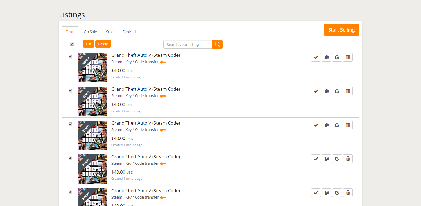
Task: Click the Start Selling button
Action: click(x=341, y=30)
